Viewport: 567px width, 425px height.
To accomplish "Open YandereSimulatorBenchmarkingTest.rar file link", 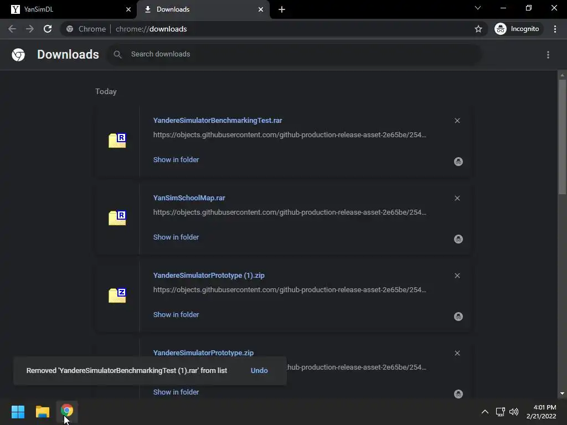I will (217, 120).
